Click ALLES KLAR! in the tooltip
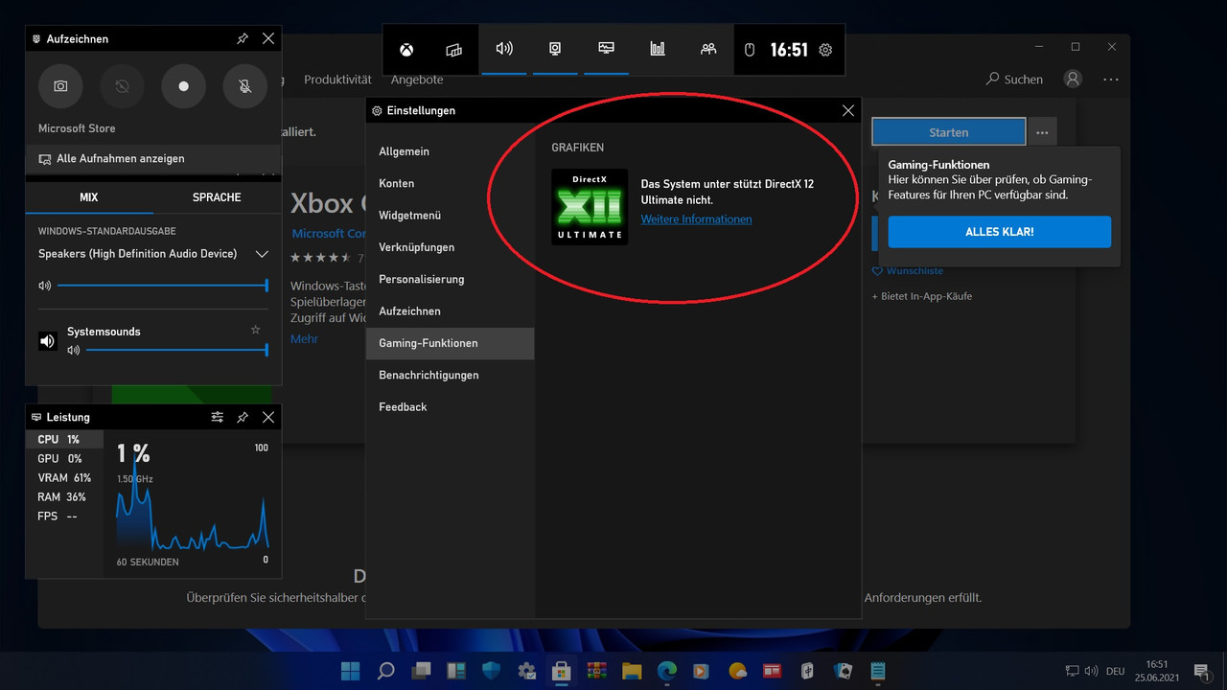Viewport: 1227px width, 690px height. point(1000,232)
